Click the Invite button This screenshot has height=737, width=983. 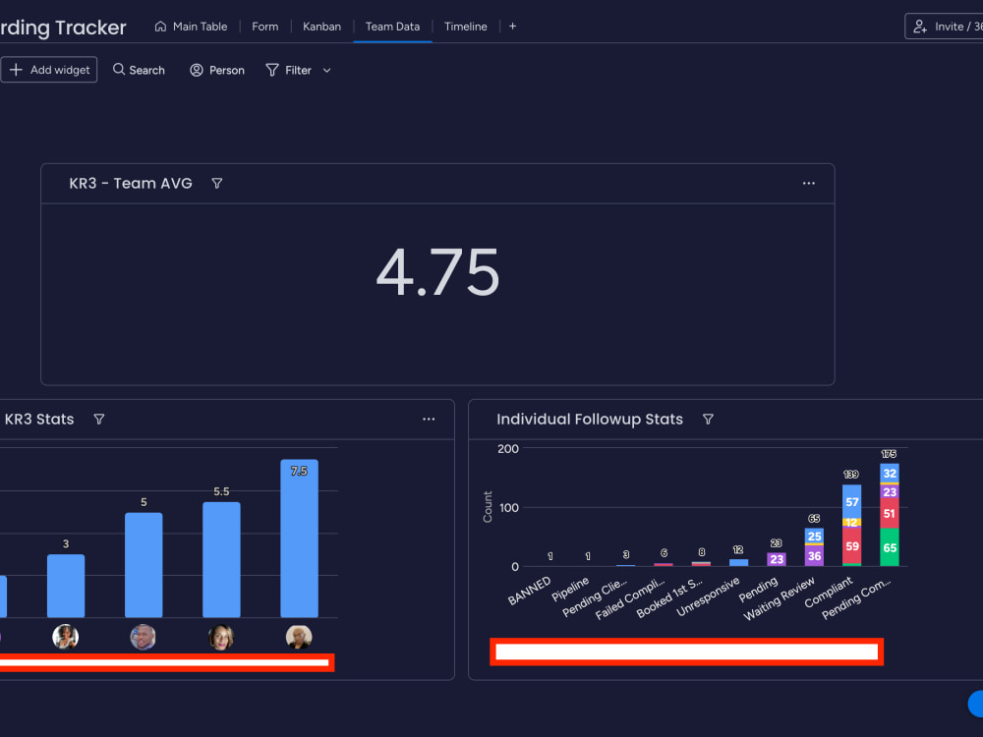[944, 27]
